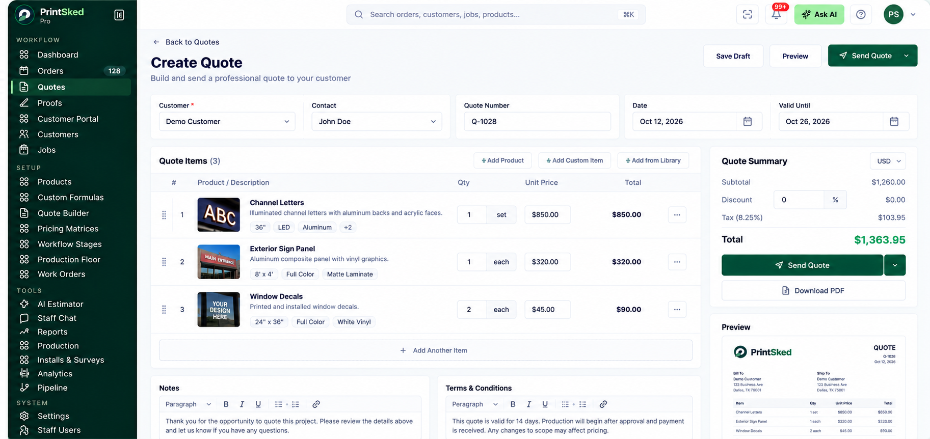
Task: Open the Valid Until calendar icon
Action: (894, 121)
